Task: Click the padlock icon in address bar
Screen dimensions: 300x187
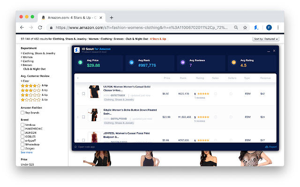Action: [x=51, y=28]
